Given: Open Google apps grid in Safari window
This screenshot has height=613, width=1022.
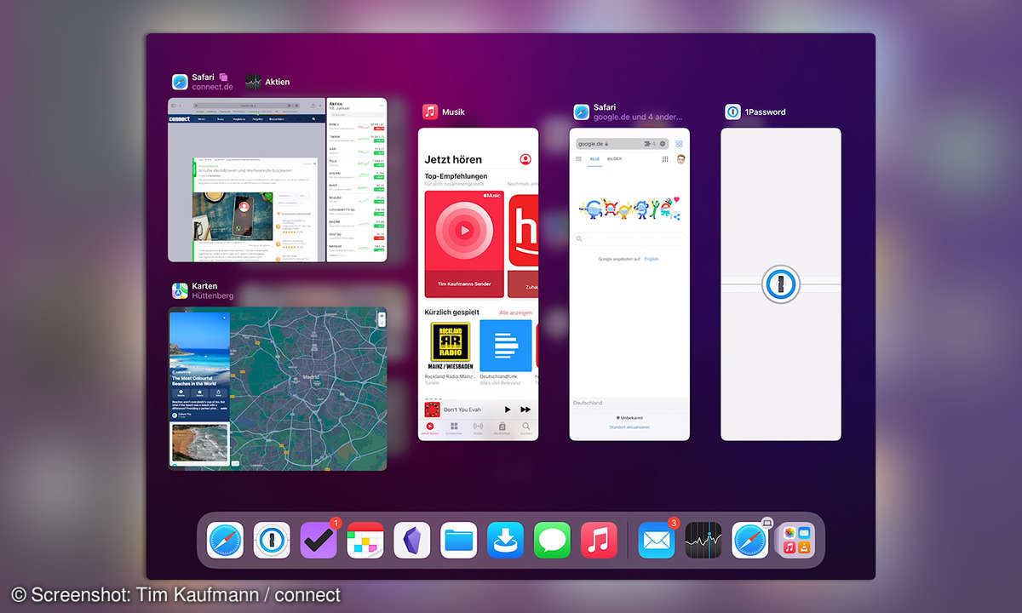Looking at the screenshot, I should (x=665, y=159).
